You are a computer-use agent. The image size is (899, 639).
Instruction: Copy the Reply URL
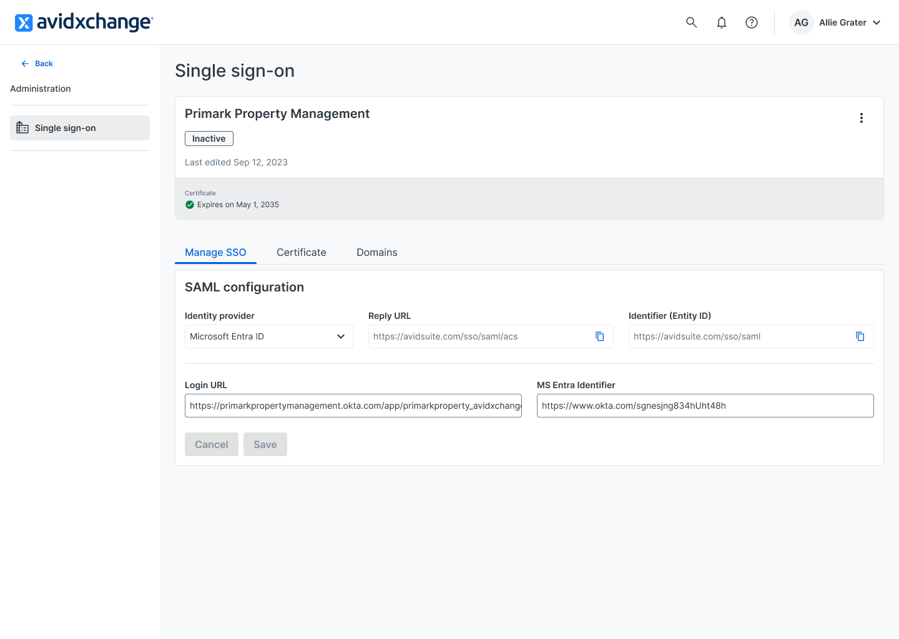600,336
